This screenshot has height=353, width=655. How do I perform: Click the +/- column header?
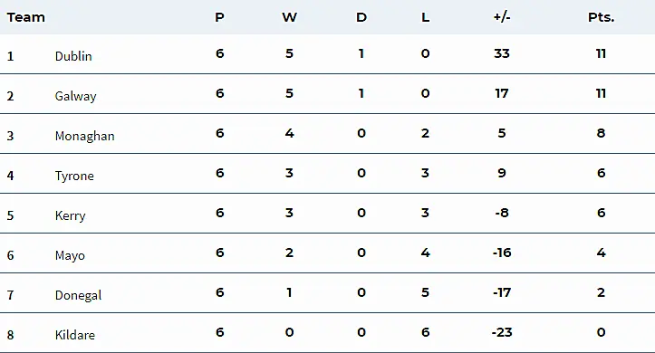[x=502, y=17]
